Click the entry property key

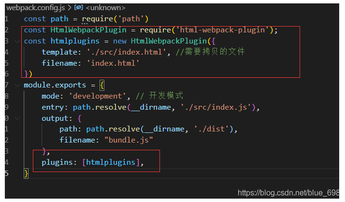pyautogui.click(x=53, y=107)
